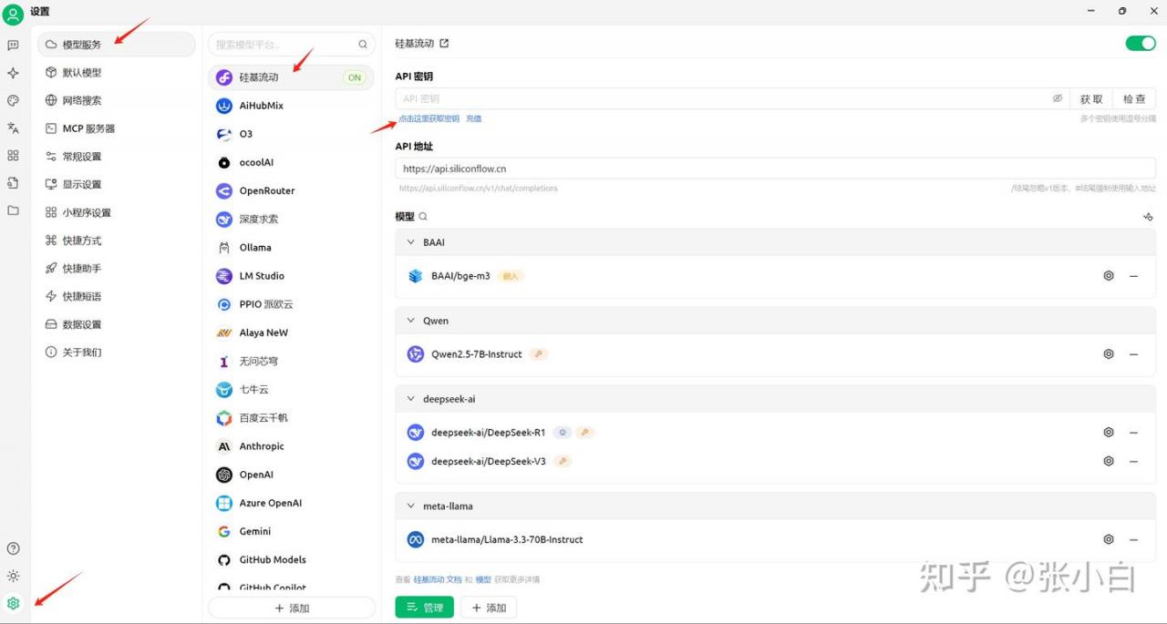Image resolution: width=1167 pixels, height=624 pixels.
Task: Open 硅基流动 文档 link at bottom
Action: point(438,579)
